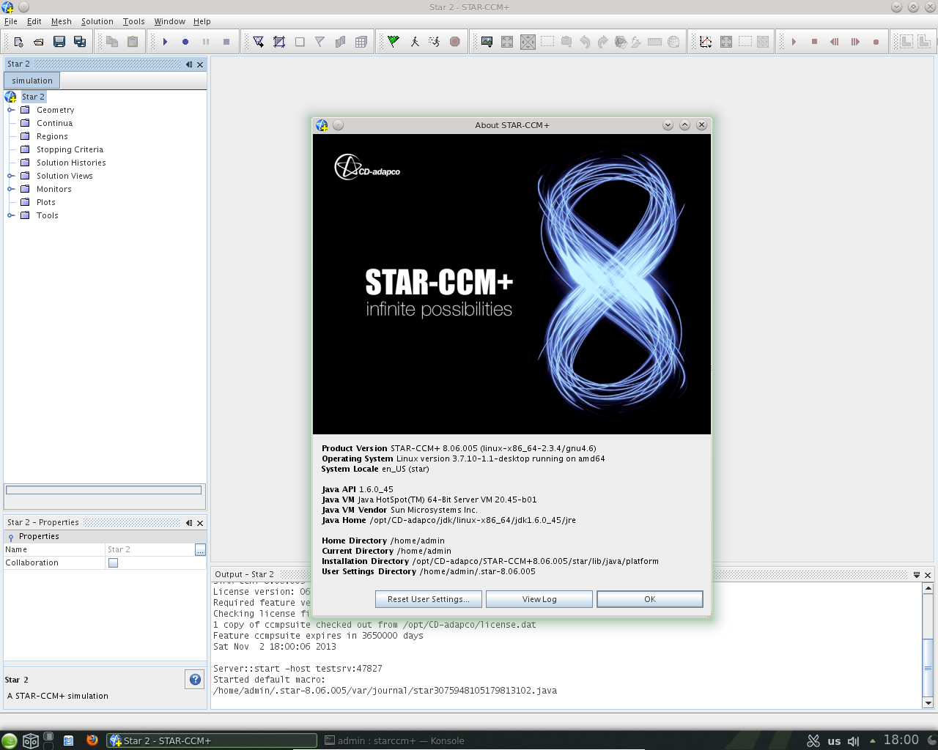Click OK in About dialog
The width and height of the screenshot is (938, 750).
[x=650, y=599]
